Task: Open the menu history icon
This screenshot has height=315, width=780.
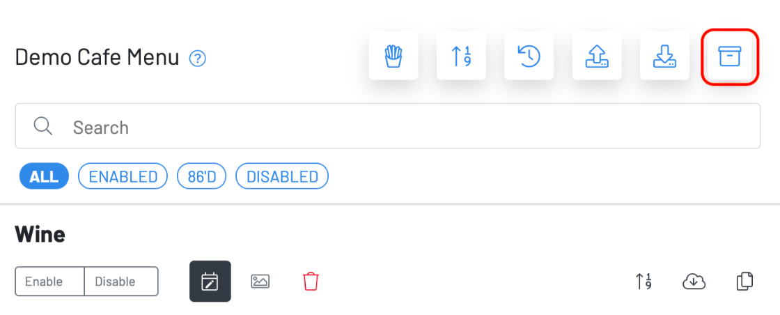Action: coord(529,56)
